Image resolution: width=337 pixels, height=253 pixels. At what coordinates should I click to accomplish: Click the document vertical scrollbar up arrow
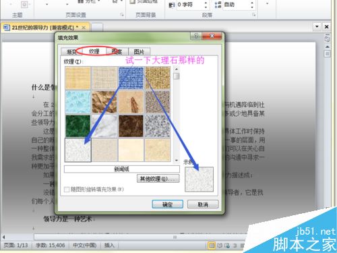click(x=328, y=47)
